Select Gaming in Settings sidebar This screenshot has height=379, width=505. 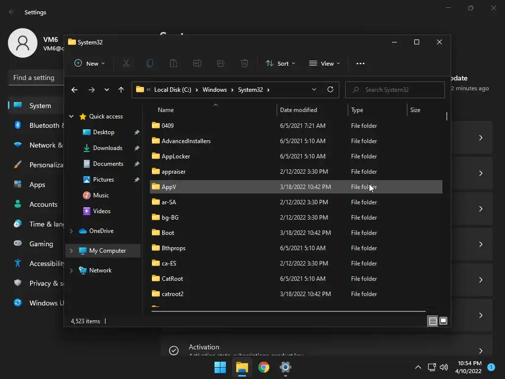point(36,244)
